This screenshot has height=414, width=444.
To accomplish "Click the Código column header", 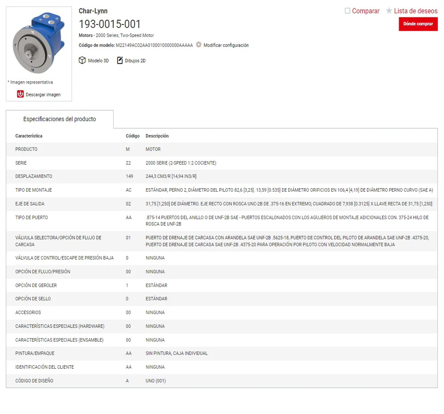I will coord(132,136).
